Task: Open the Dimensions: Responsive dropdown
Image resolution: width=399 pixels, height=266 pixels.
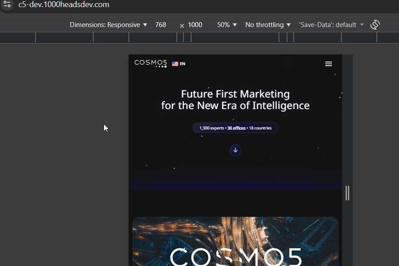Action: pos(108,25)
